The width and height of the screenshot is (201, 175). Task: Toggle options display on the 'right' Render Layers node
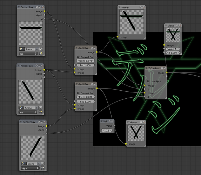coord(42,122)
